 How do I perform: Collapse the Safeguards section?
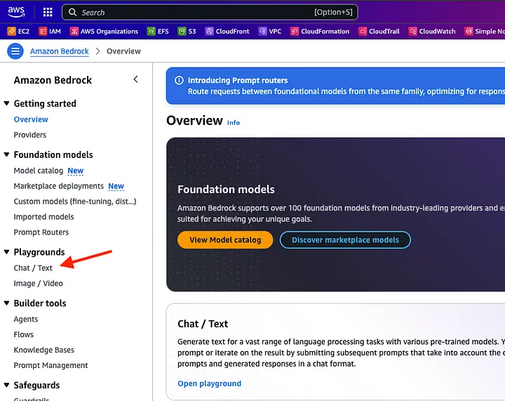pyautogui.click(x=6, y=385)
